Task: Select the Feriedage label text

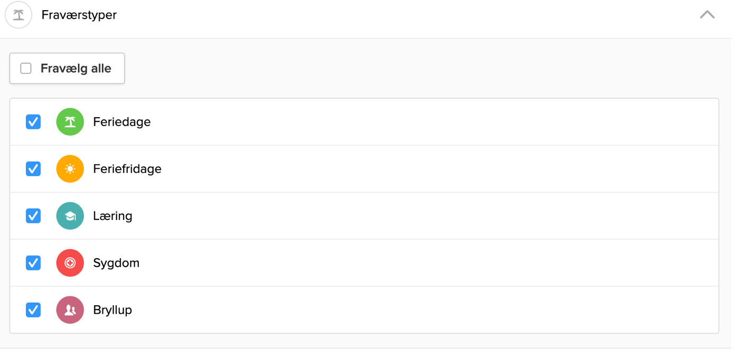Action: point(122,122)
